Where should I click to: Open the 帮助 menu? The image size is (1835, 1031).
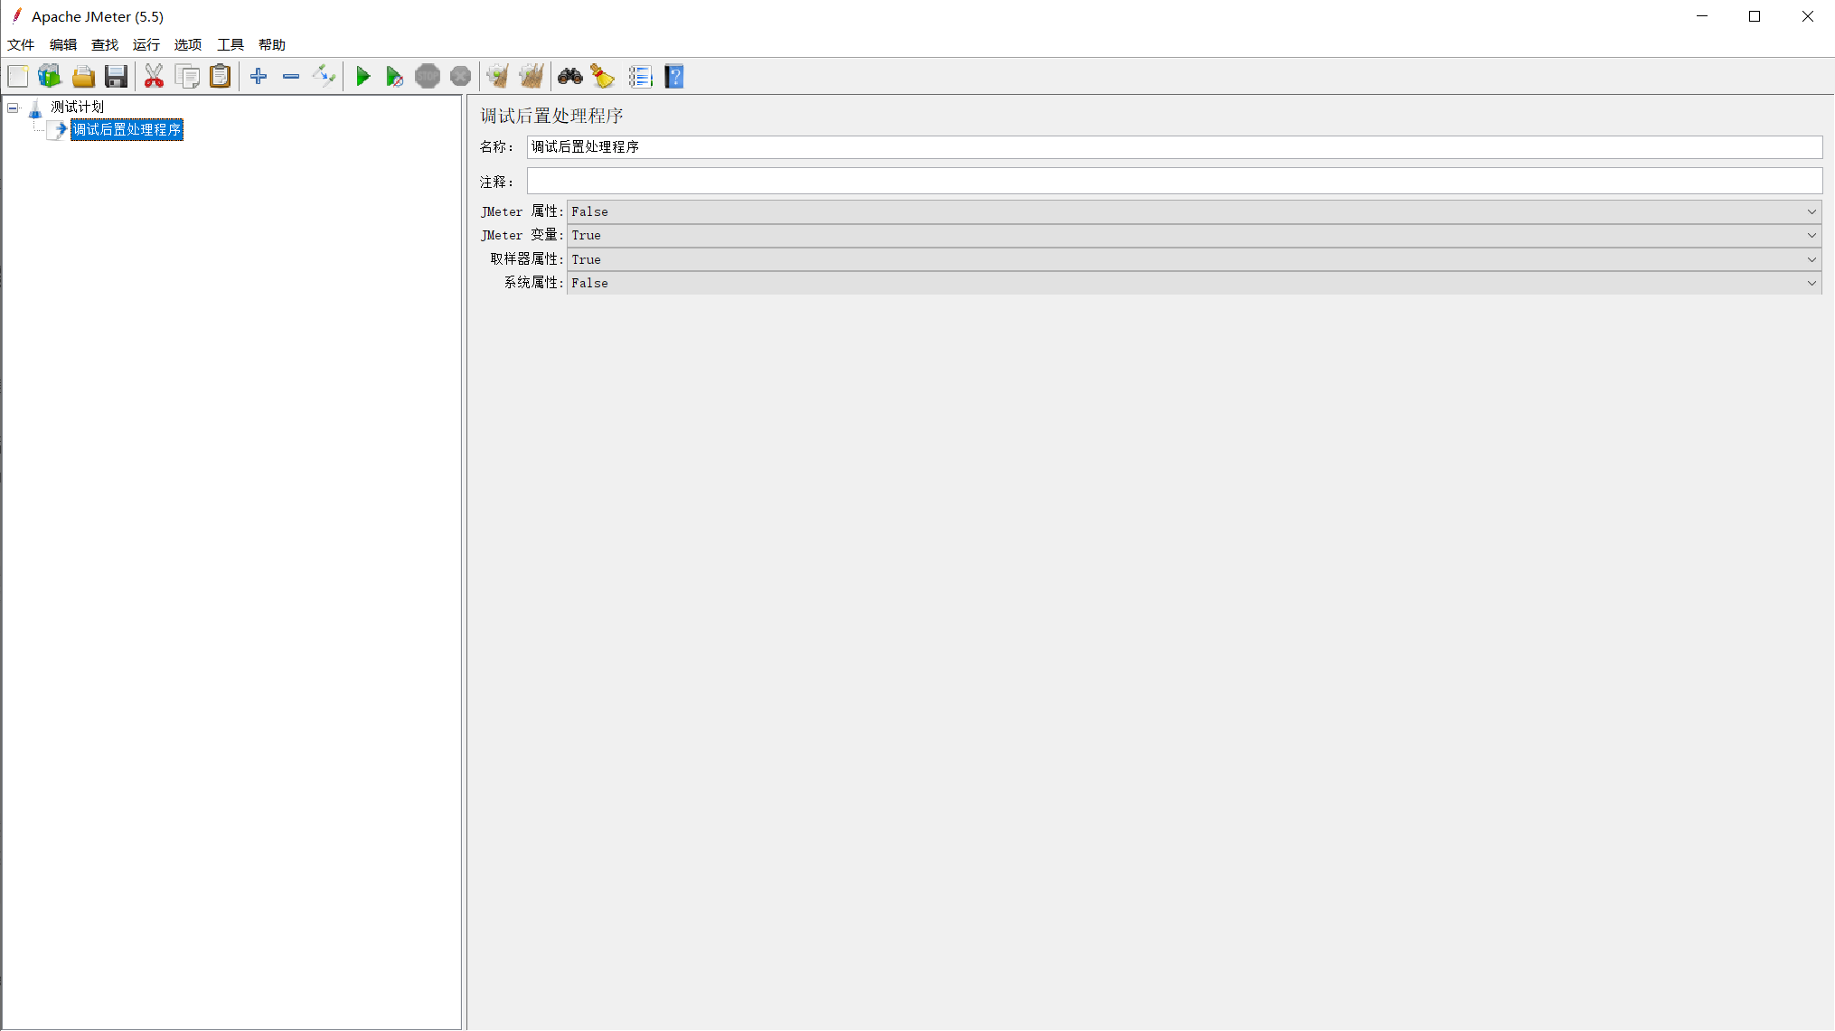pyautogui.click(x=272, y=44)
